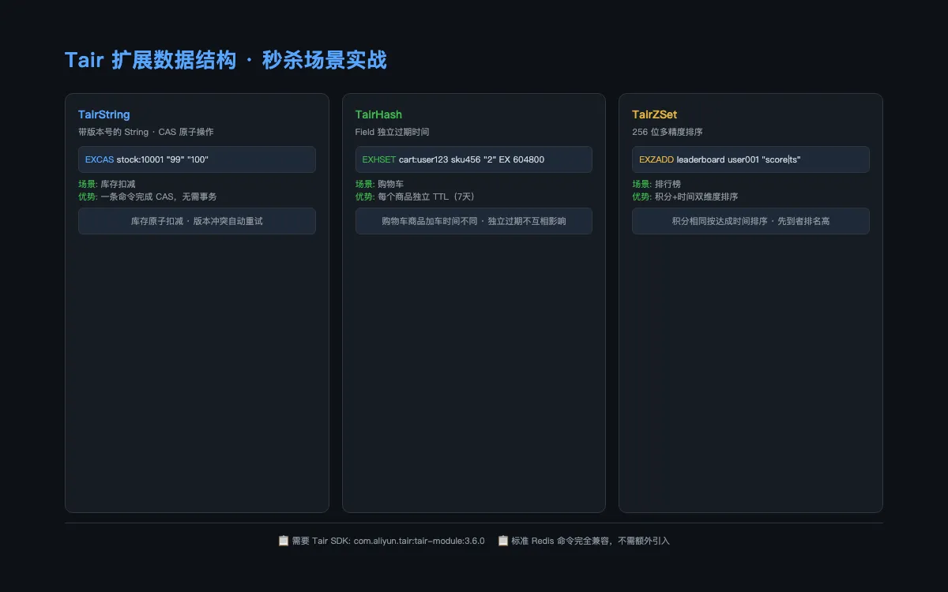Click subtitle '带版本号的 String · CAS 原子操作'
The height and width of the screenshot is (592, 948).
(x=146, y=132)
